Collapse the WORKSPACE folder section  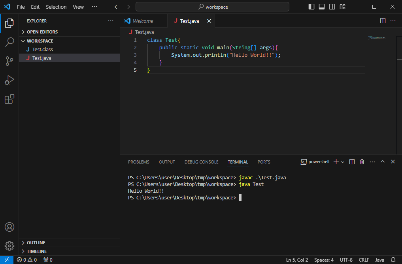point(69,41)
